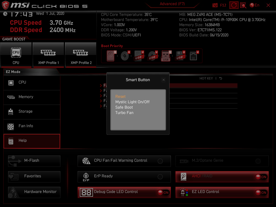The image size is (276, 207).
Task: Select the USB optical drive boot icon
Action: tap(153, 56)
